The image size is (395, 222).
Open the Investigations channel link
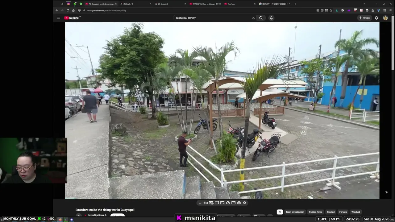(96, 215)
